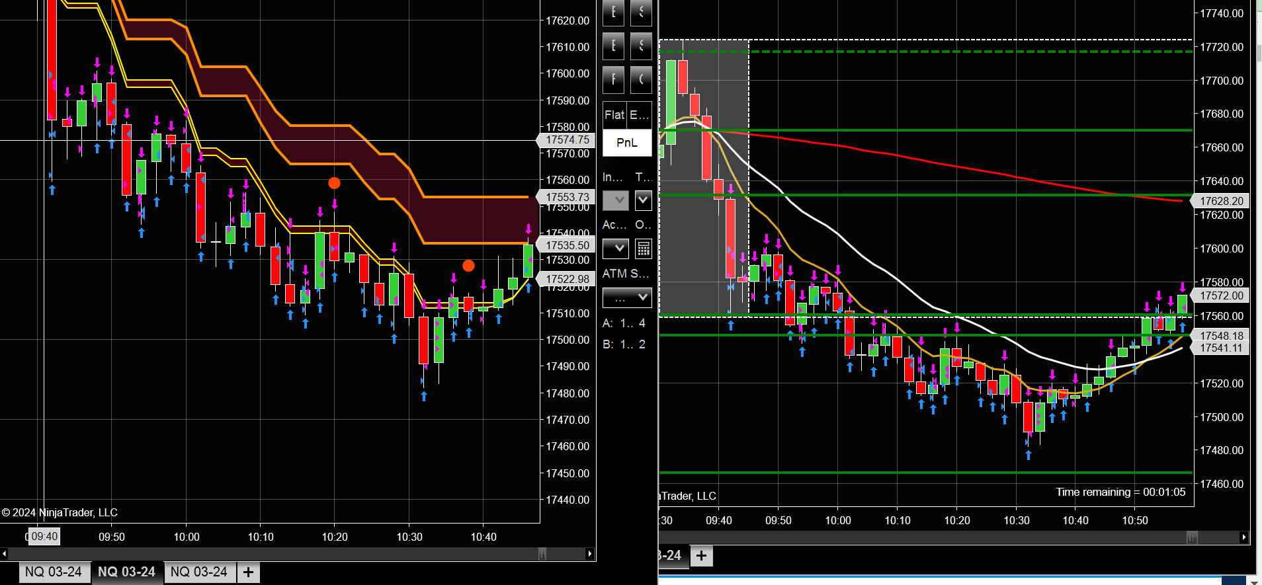1262x585 pixels.
Task: Click the 17541.11 price marker
Action: (x=1220, y=348)
